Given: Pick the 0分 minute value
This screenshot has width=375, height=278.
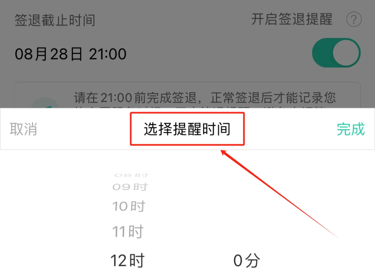Looking at the screenshot, I should tap(247, 260).
